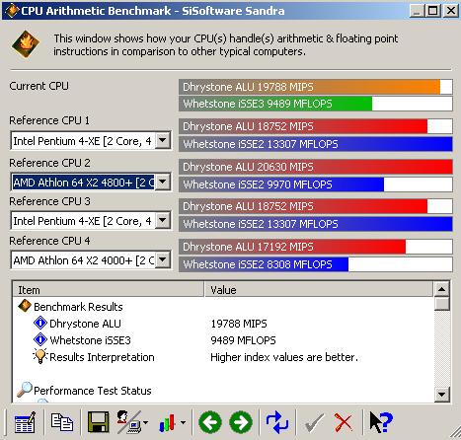Select the Performance Test Status row
The height and width of the screenshot is (440, 461).
pyautogui.click(x=224, y=391)
